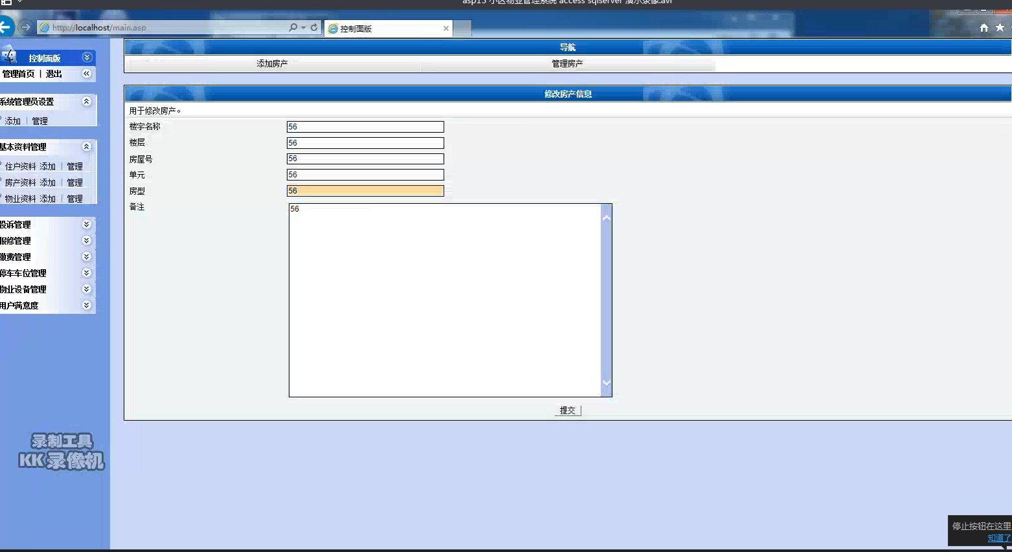Collapse the 系统管理员设置 section
The width and height of the screenshot is (1012, 552).
point(87,102)
